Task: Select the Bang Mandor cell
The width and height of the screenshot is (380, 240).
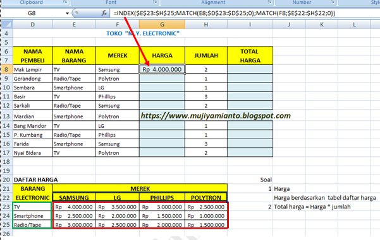Action: click(32, 126)
